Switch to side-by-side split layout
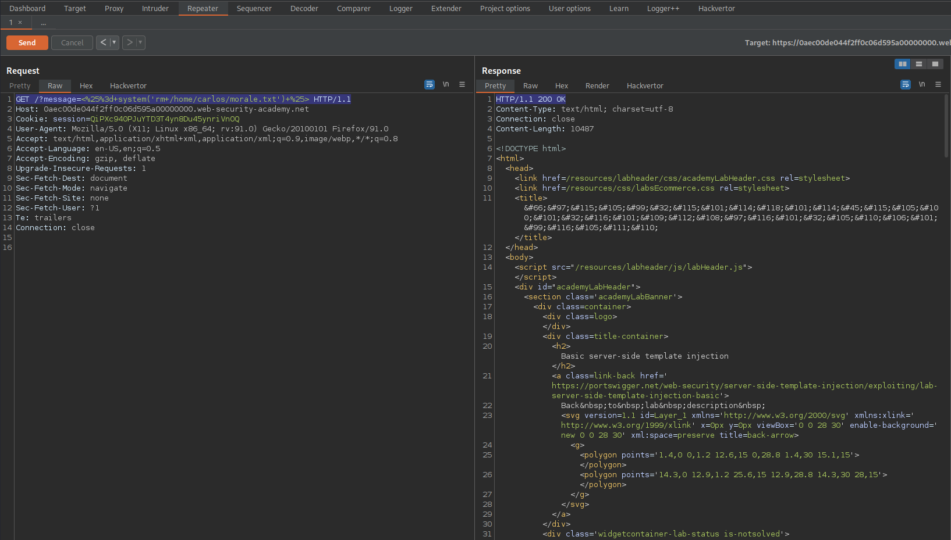 point(903,64)
